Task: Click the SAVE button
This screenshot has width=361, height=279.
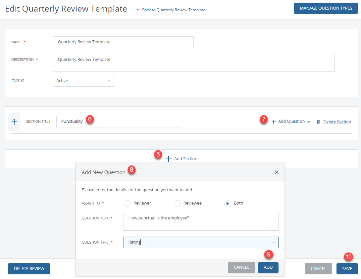Action: 347,268
